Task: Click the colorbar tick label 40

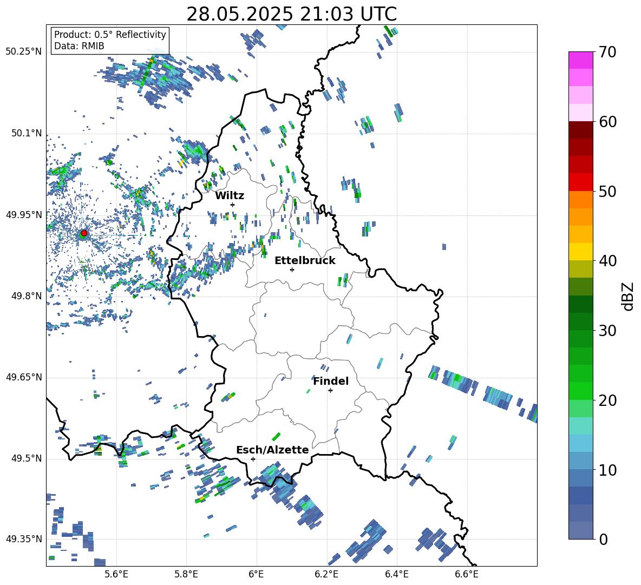Action: [607, 261]
